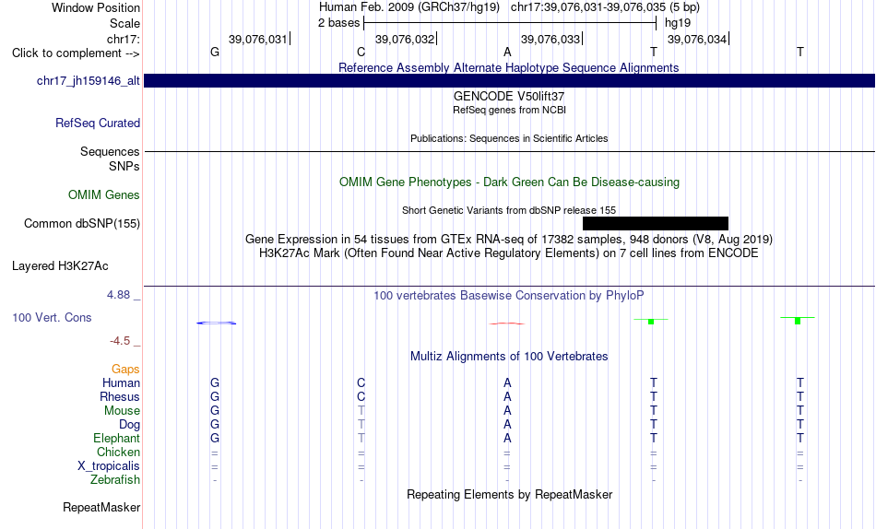This screenshot has height=529, width=876.
Task: Click 'Multiz Alignments of 100 Vertebrates' title
Action: tap(509, 356)
